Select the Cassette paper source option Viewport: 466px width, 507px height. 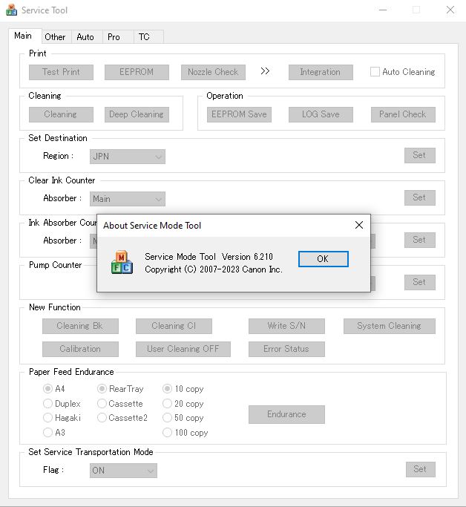[x=102, y=404]
